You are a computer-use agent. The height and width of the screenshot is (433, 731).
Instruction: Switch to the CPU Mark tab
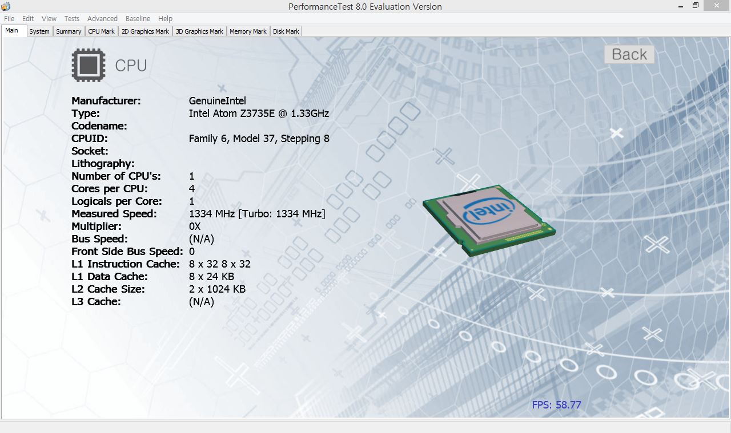pos(102,31)
